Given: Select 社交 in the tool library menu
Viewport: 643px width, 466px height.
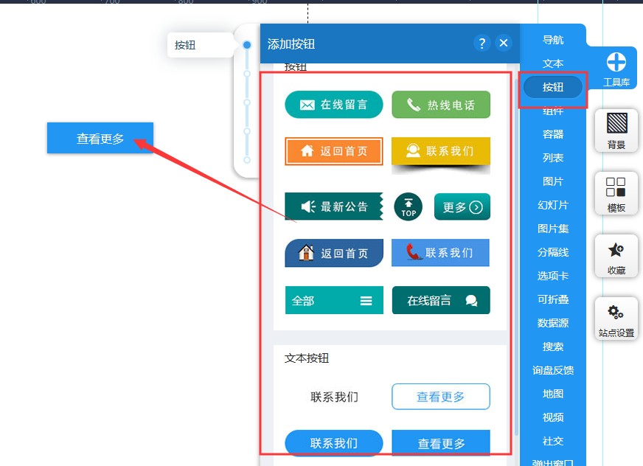Looking at the screenshot, I should tap(553, 441).
